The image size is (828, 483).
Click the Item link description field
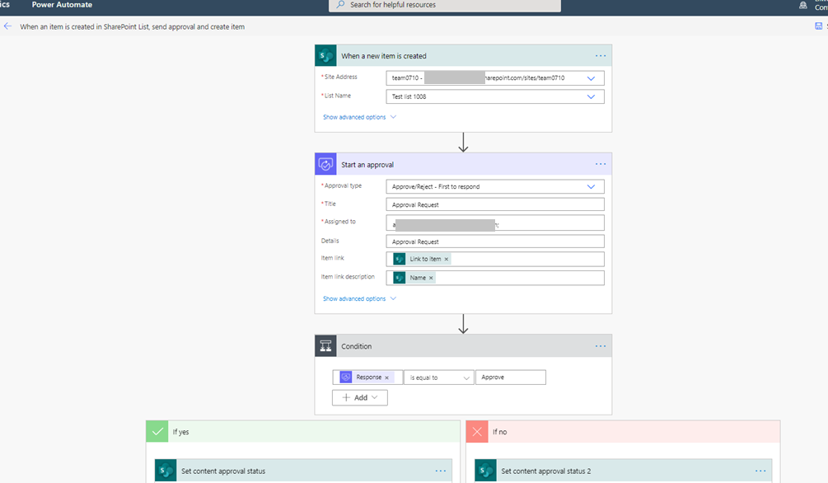495,278
